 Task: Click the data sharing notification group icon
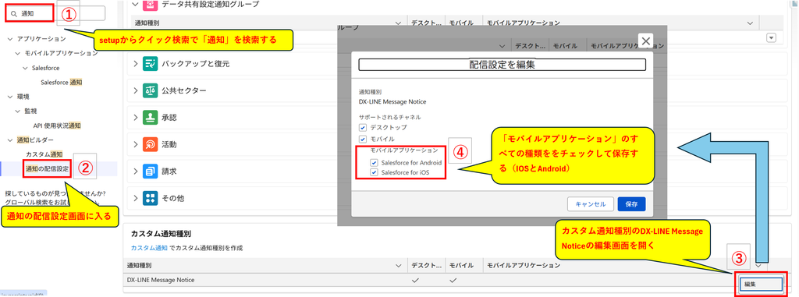click(x=151, y=5)
